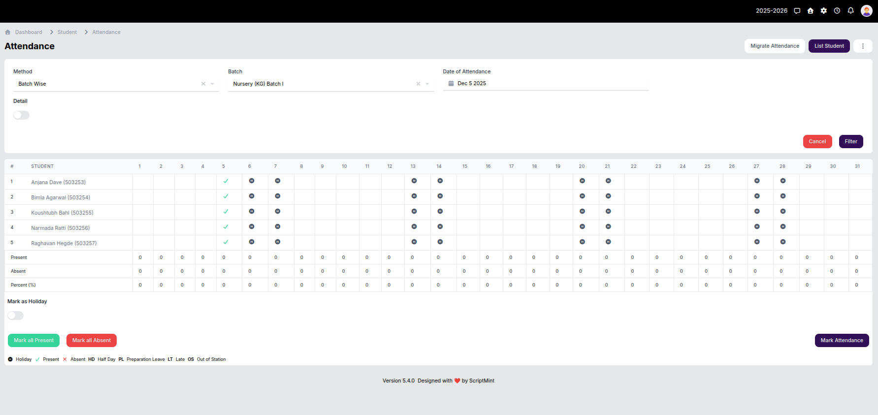This screenshot has width=878, height=415.
Task: Open the Batch Wise method combo box
Action: [x=116, y=84]
